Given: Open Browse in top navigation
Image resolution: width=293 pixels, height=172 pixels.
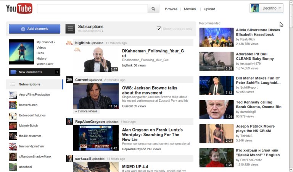Looking at the screenshot, I should click(x=171, y=9).
